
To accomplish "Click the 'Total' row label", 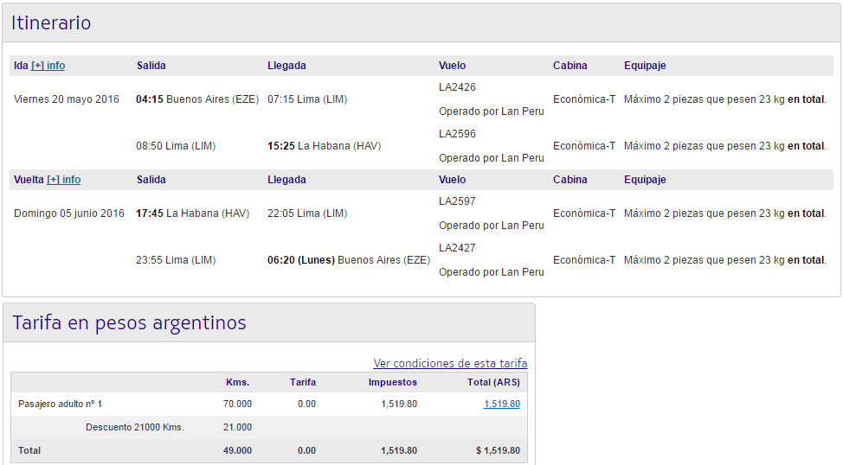I will [29, 450].
